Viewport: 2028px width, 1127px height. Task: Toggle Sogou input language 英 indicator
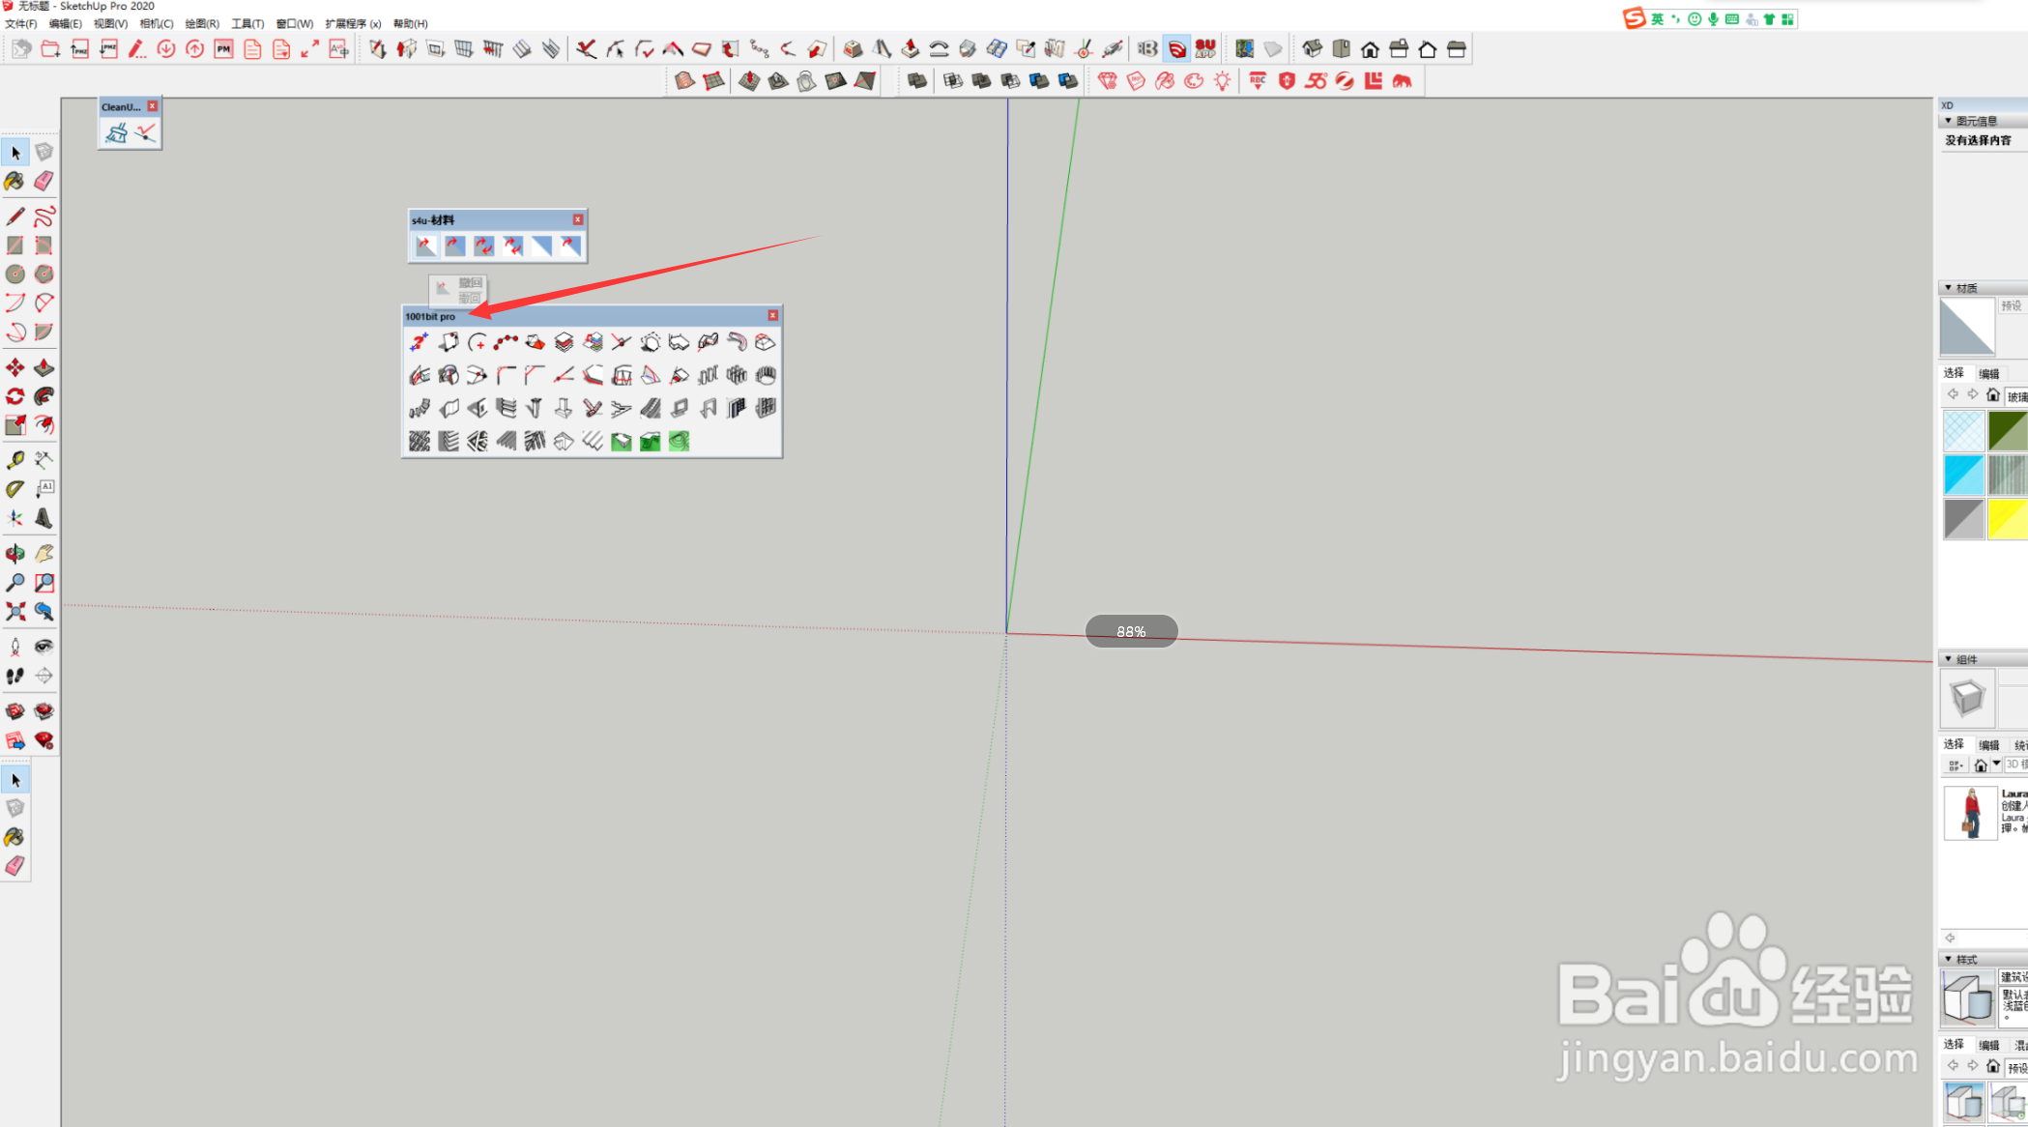point(1657,18)
